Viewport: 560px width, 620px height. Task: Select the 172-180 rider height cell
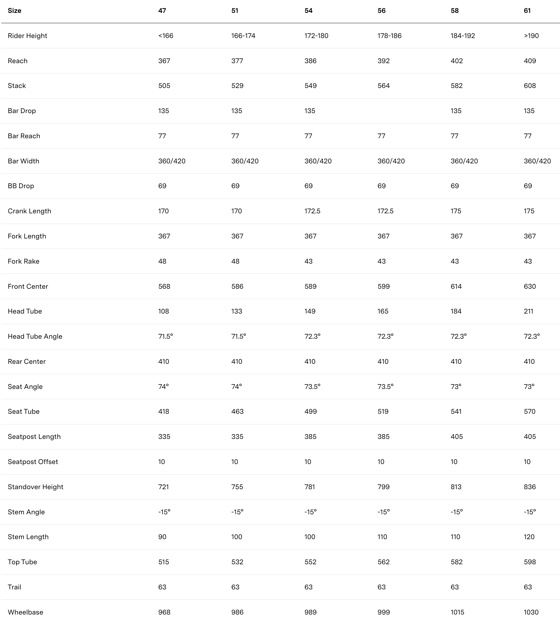[316, 36]
